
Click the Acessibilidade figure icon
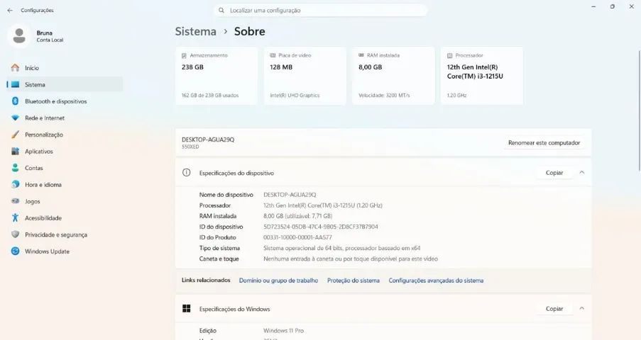pos(15,218)
